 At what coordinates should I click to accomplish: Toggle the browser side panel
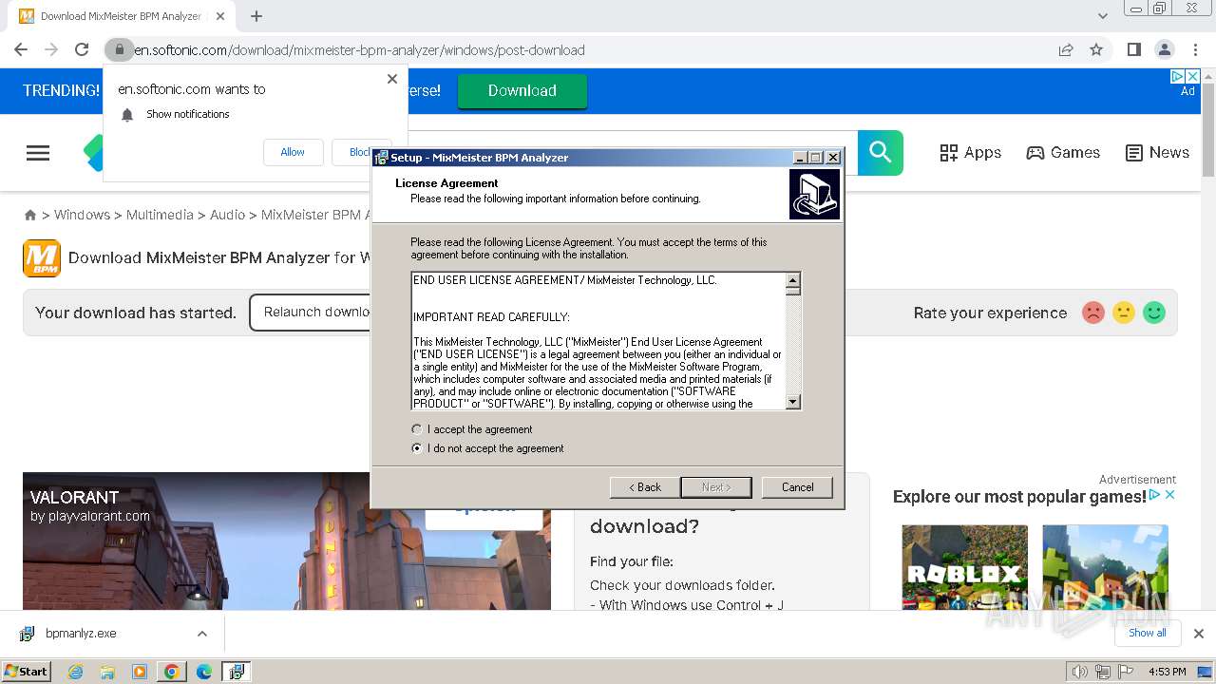tap(1133, 49)
